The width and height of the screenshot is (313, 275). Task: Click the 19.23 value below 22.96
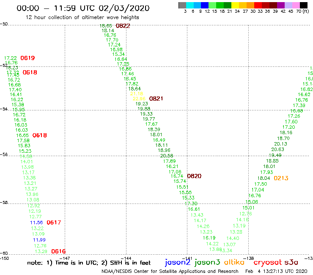tap(142, 104)
